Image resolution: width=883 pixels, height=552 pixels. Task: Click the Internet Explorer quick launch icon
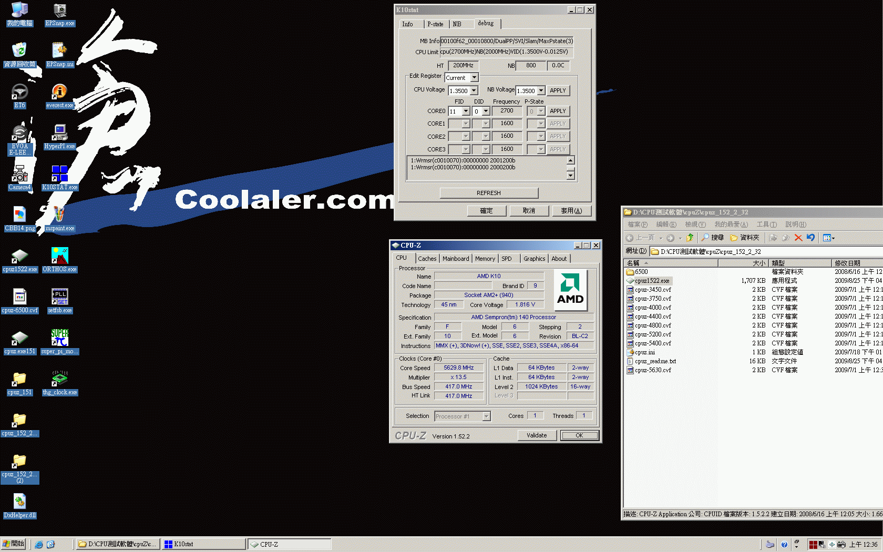[39, 545]
